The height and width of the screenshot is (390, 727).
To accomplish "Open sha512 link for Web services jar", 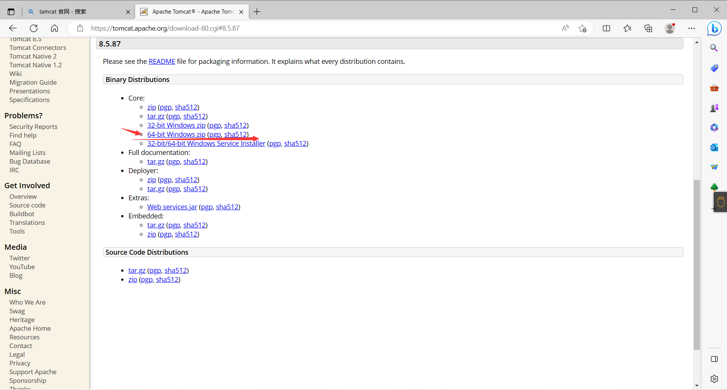I will coord(227,207).
